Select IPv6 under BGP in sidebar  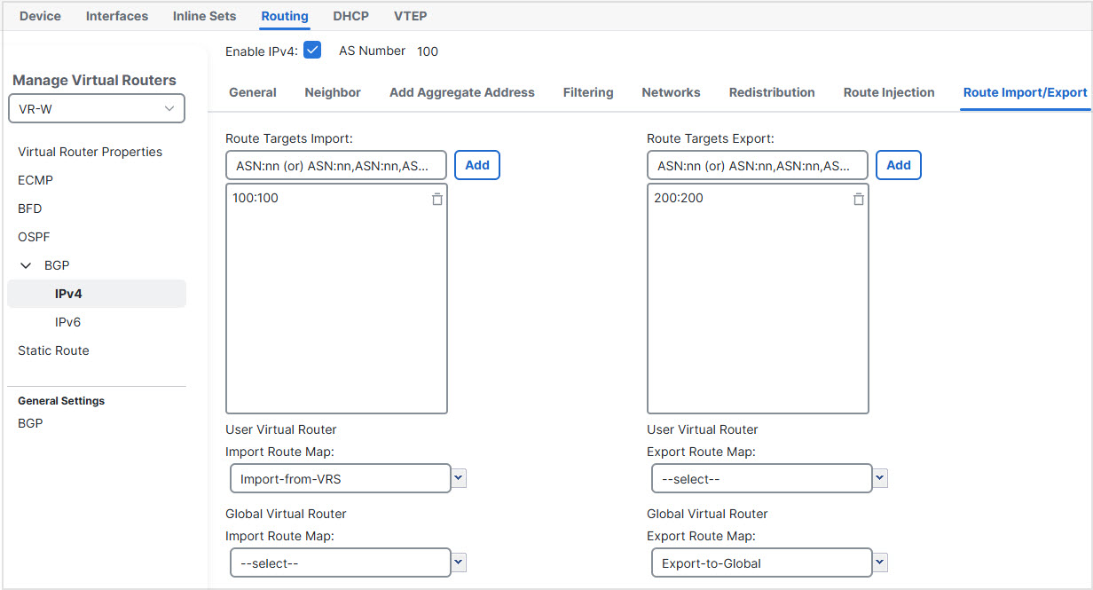point(67,322)
